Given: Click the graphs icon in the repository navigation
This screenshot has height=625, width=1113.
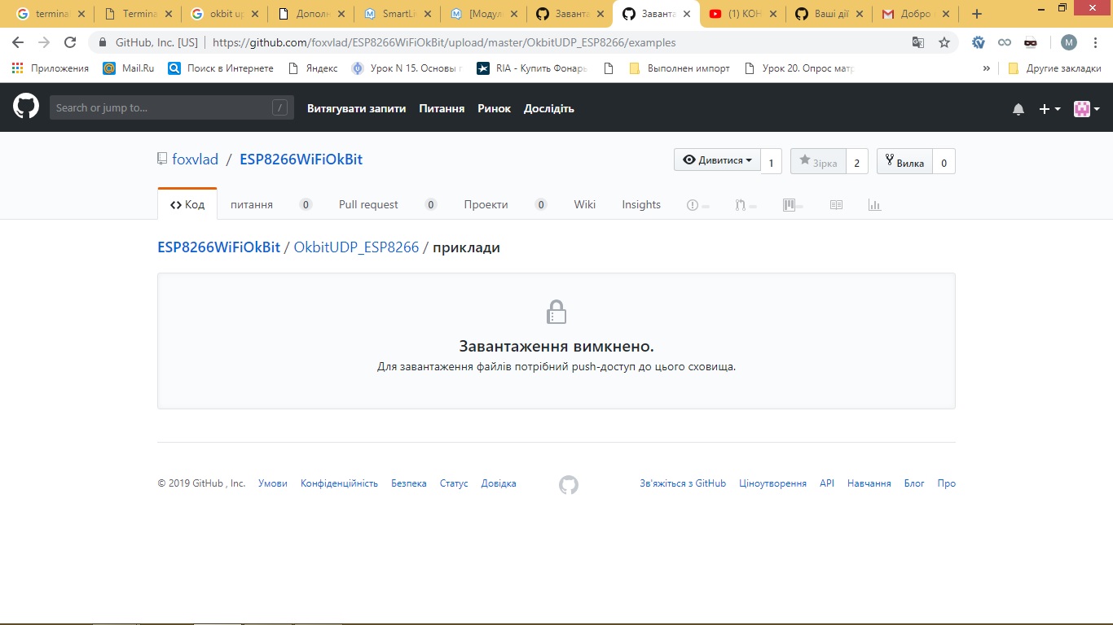Looking at the screenshot, I should click(x=873, y=204).
